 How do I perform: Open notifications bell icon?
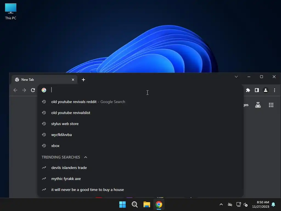(274, 204)
